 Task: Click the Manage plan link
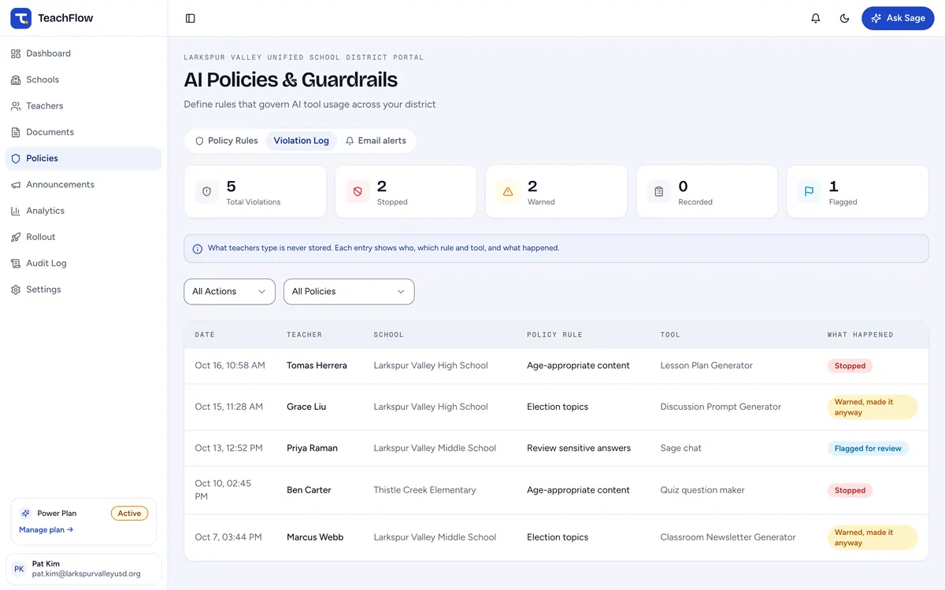[46, 529]
